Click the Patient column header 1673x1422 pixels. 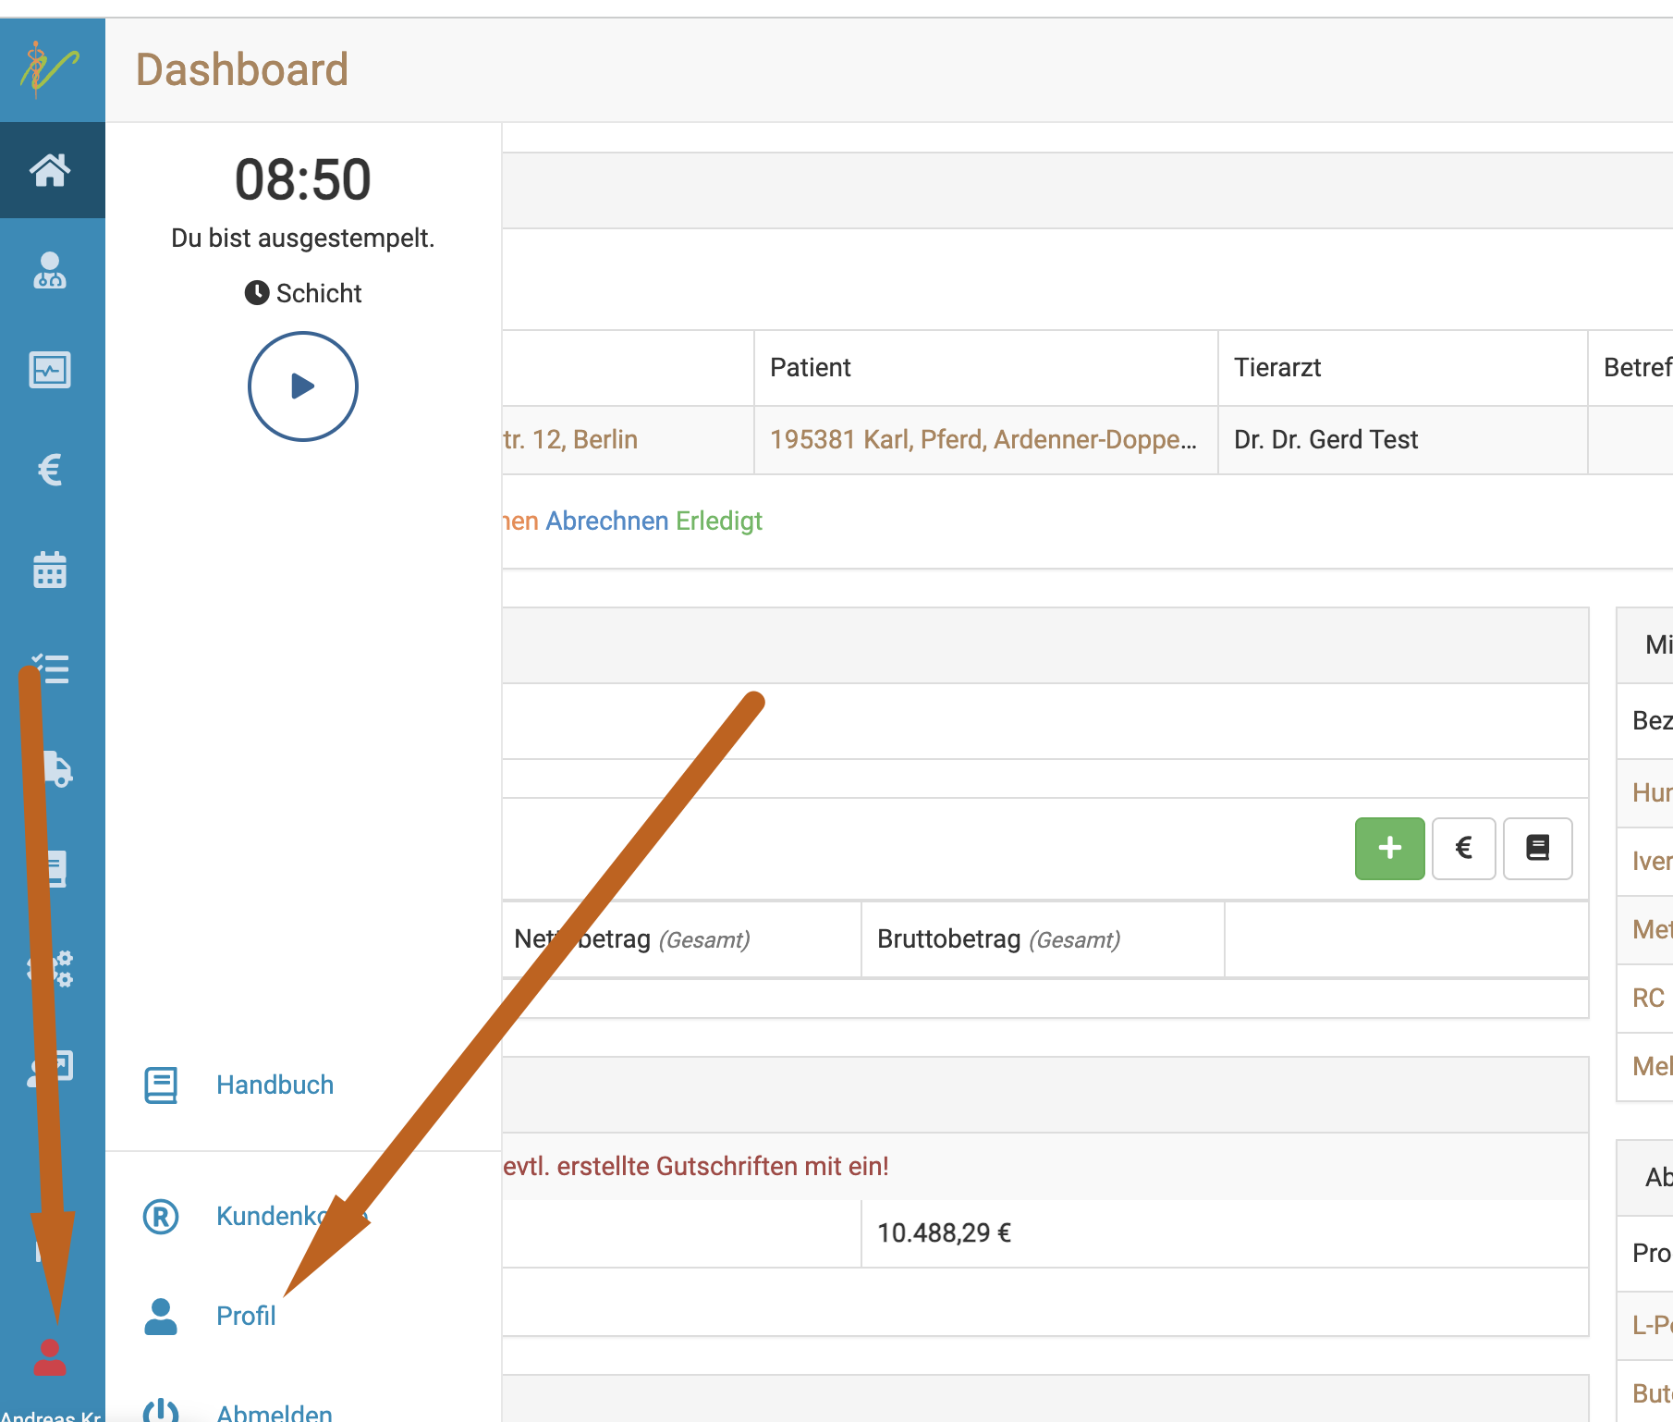pyautogui.click(x=810, y=367)
